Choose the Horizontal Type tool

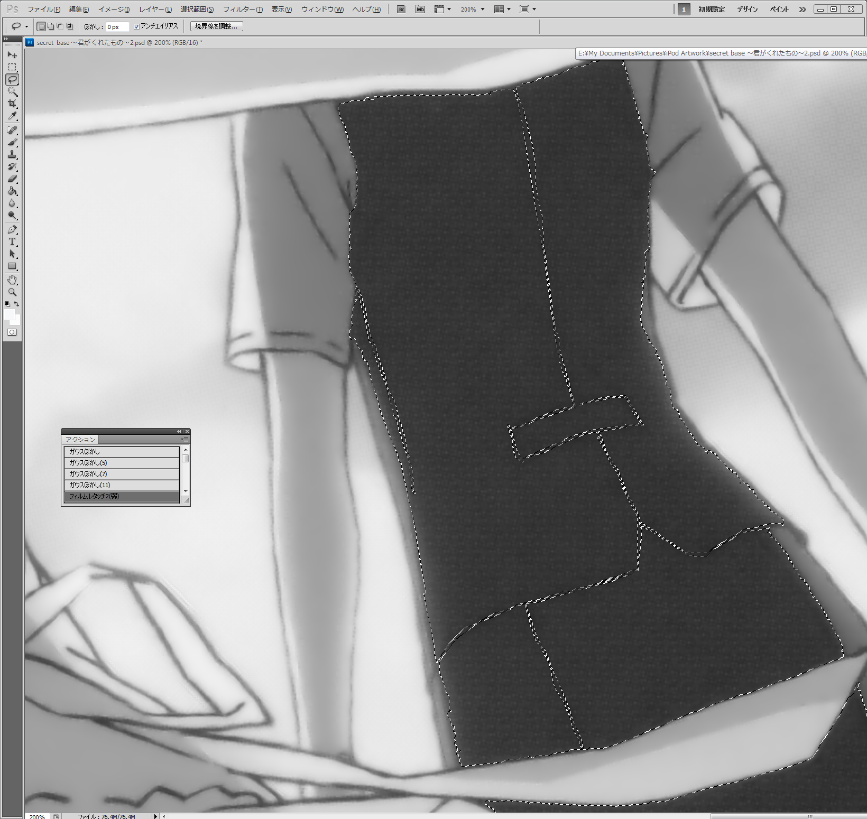point(12,241)
